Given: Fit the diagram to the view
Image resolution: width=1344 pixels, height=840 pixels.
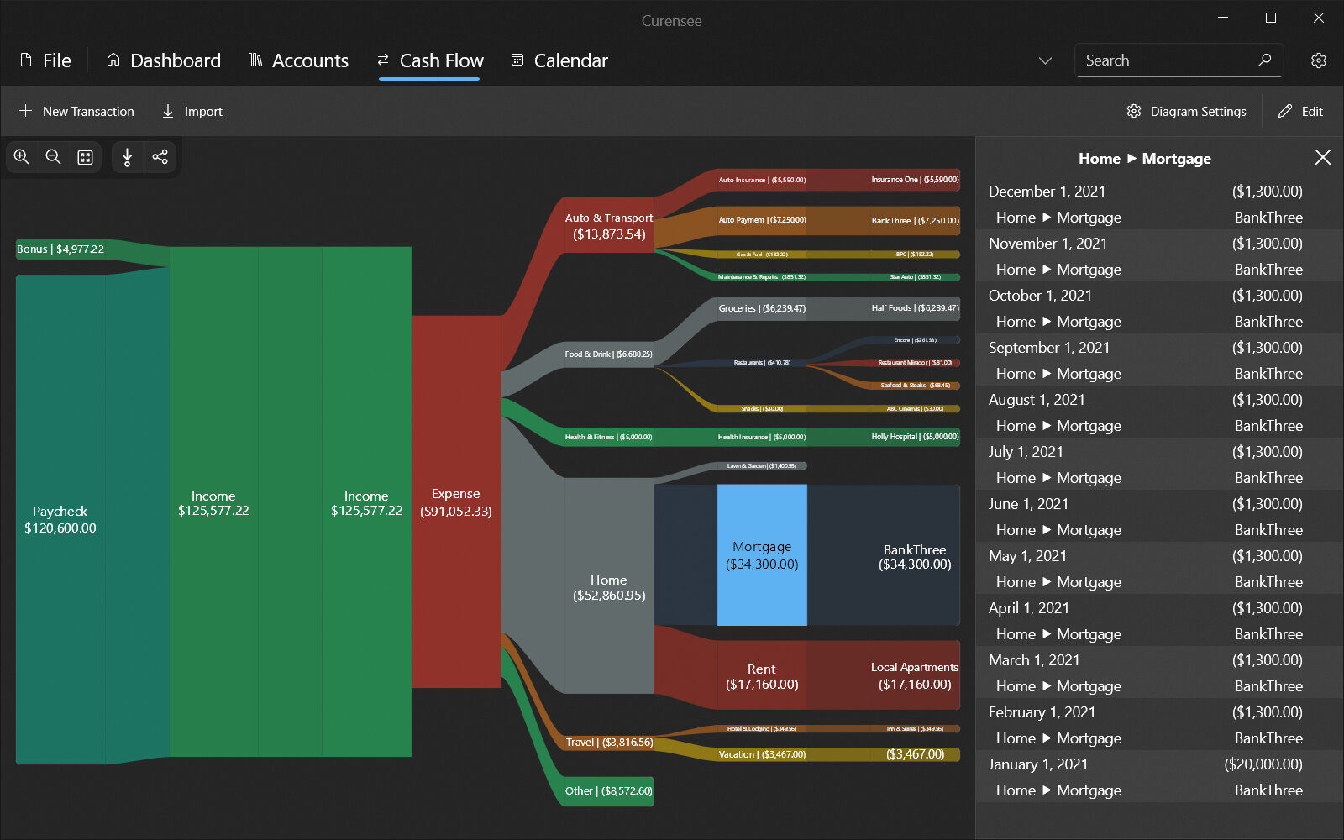Looking at the screenshot, I should [x=85, y=157].
